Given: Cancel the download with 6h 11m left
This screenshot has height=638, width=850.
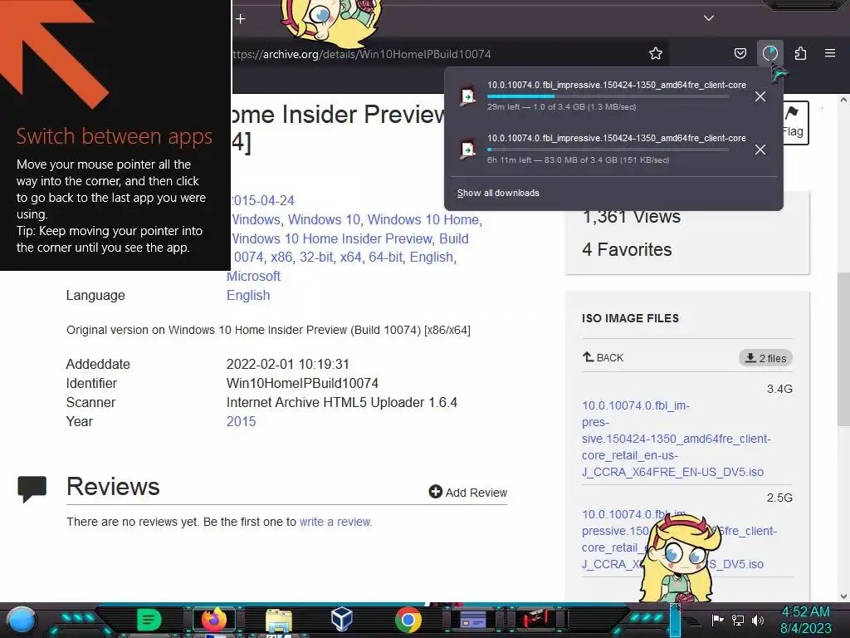Looking at the screenshot, I should [x=760, y=150].
